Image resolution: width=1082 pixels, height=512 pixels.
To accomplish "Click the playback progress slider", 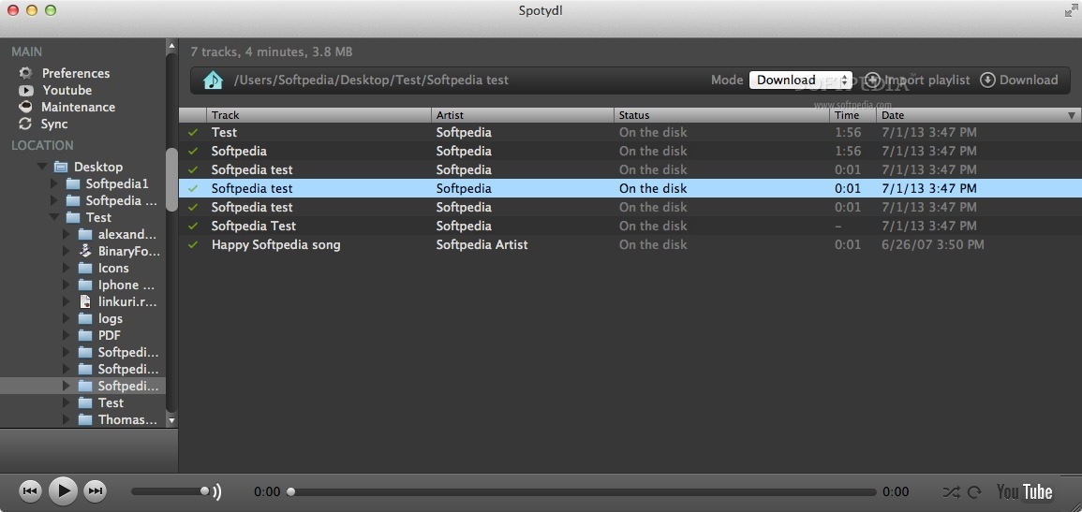I will click(x=582, y=492).
